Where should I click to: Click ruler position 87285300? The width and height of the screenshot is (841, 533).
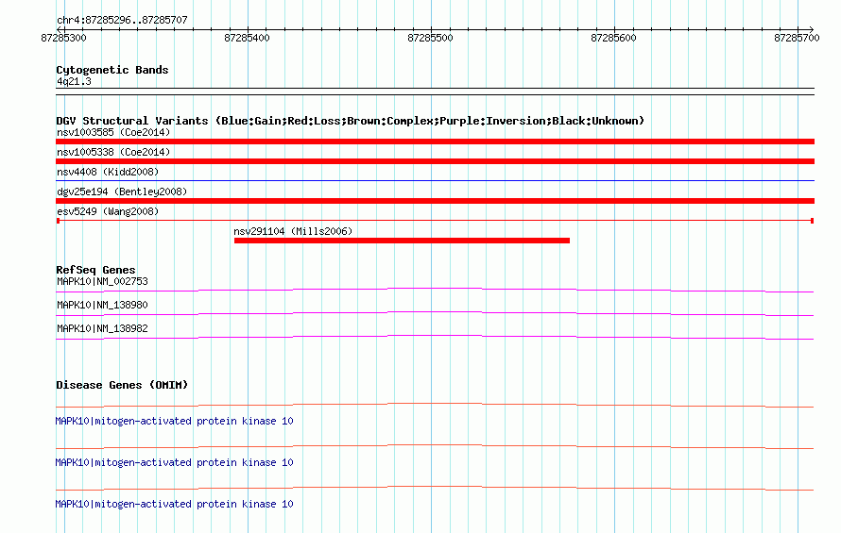tap(63, 38)
